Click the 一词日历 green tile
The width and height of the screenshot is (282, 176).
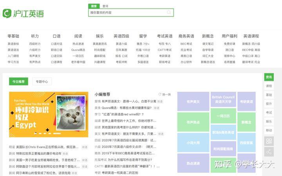click(x=223, y=116)
